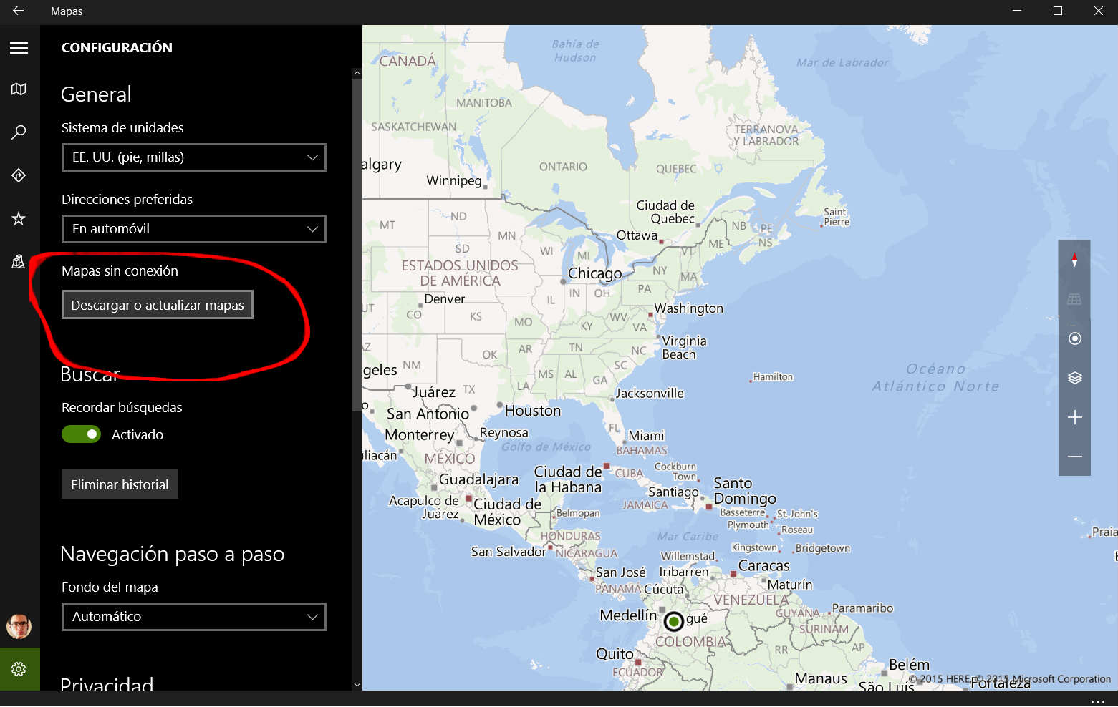This screenshot has height=707, width=1118.
Task: Click the Santo Domingo label on map
Action: click(x=745, y=491)
